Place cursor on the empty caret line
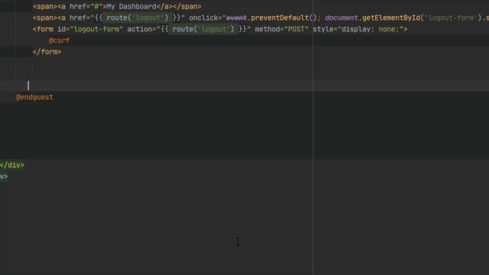 [x=244, y=86]
